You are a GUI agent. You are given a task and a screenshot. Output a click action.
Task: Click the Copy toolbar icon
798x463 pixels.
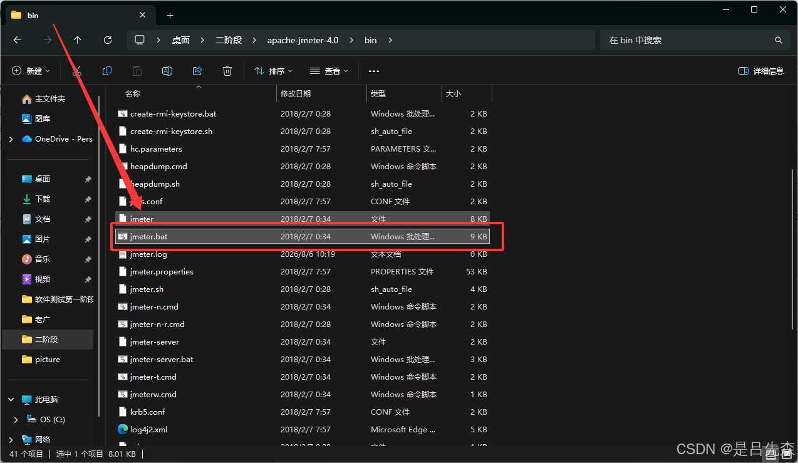pos(107,71)
